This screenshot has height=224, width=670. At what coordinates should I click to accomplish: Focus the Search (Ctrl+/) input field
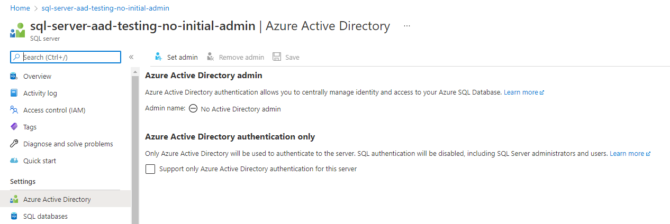(x=66, y=57)
